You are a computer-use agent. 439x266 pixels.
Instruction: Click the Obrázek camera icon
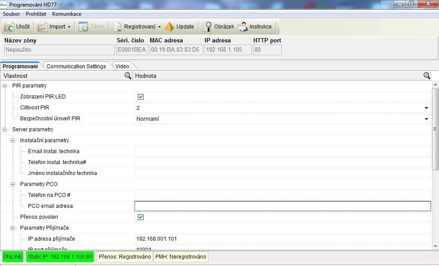[208, 27]
